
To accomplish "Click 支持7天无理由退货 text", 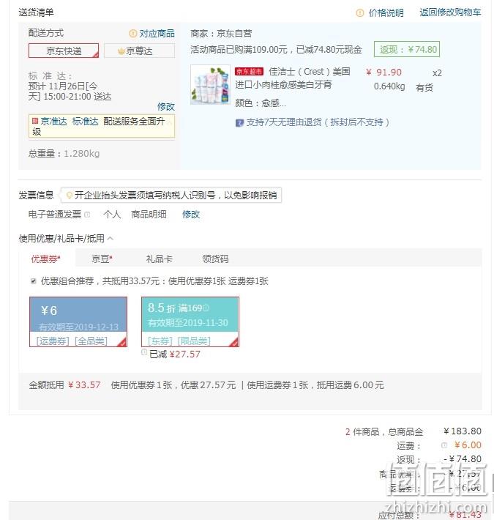I will (318, 122).
